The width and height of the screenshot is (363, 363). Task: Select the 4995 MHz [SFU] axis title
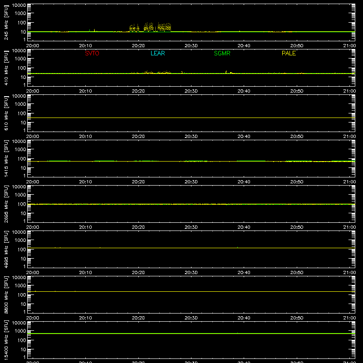[x=6, y=249]
